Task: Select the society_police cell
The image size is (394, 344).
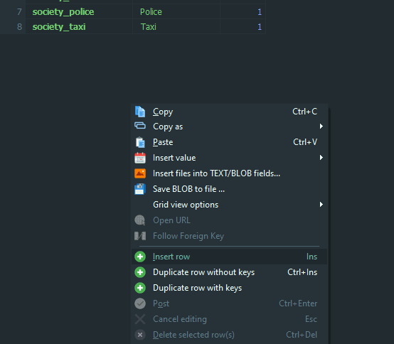Action: (x=79, y=12)
